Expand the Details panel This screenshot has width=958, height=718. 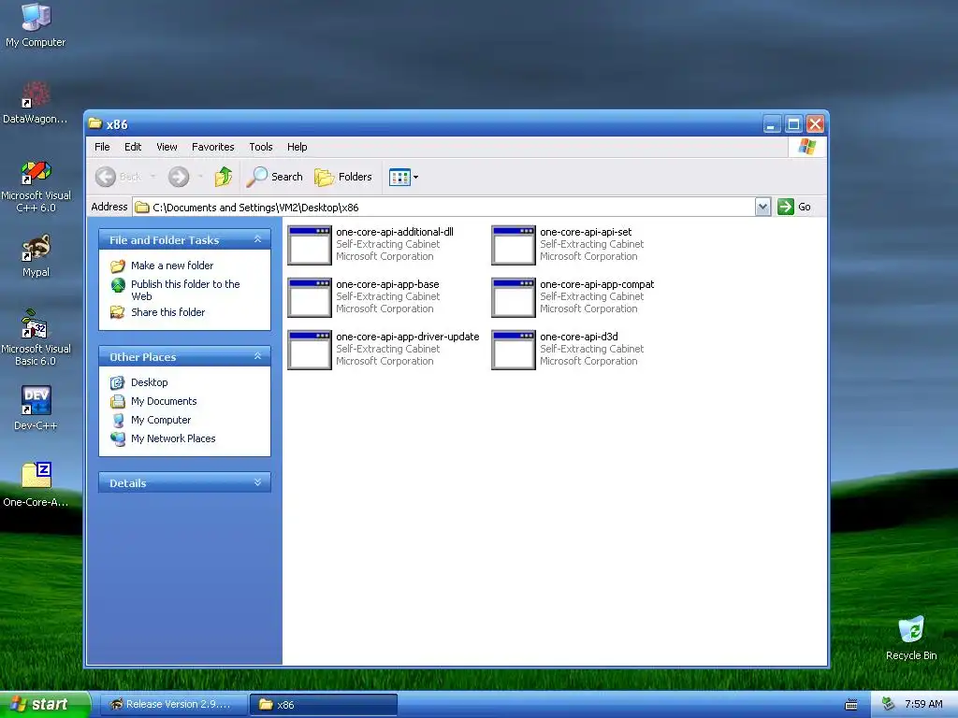point(258,482)
